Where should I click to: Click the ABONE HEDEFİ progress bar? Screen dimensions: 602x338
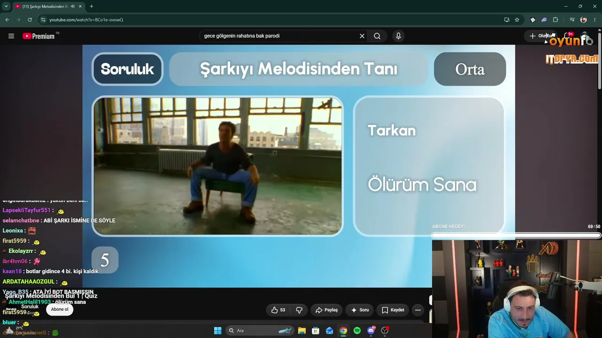coord(516,235)
